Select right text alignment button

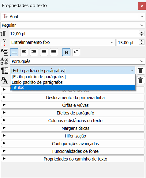(x=34, y=52)
